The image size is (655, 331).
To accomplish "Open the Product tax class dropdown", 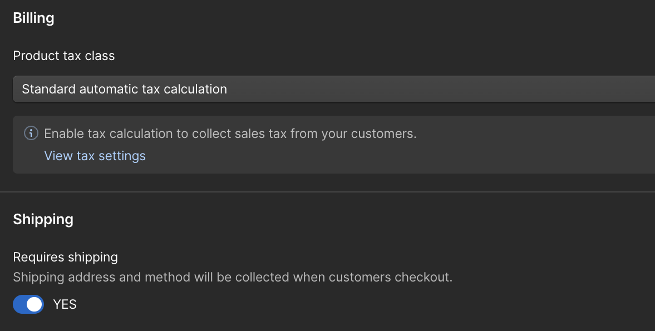I will [334, 89].
